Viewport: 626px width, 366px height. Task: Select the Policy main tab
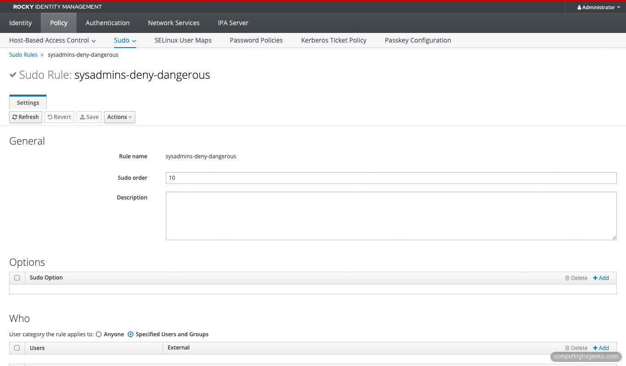(59, 23)
